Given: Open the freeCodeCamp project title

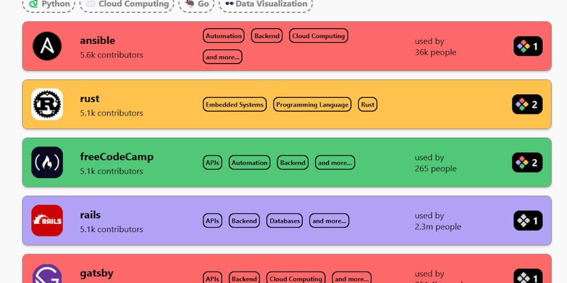Looking at the screenshot, I should [117, 156].
